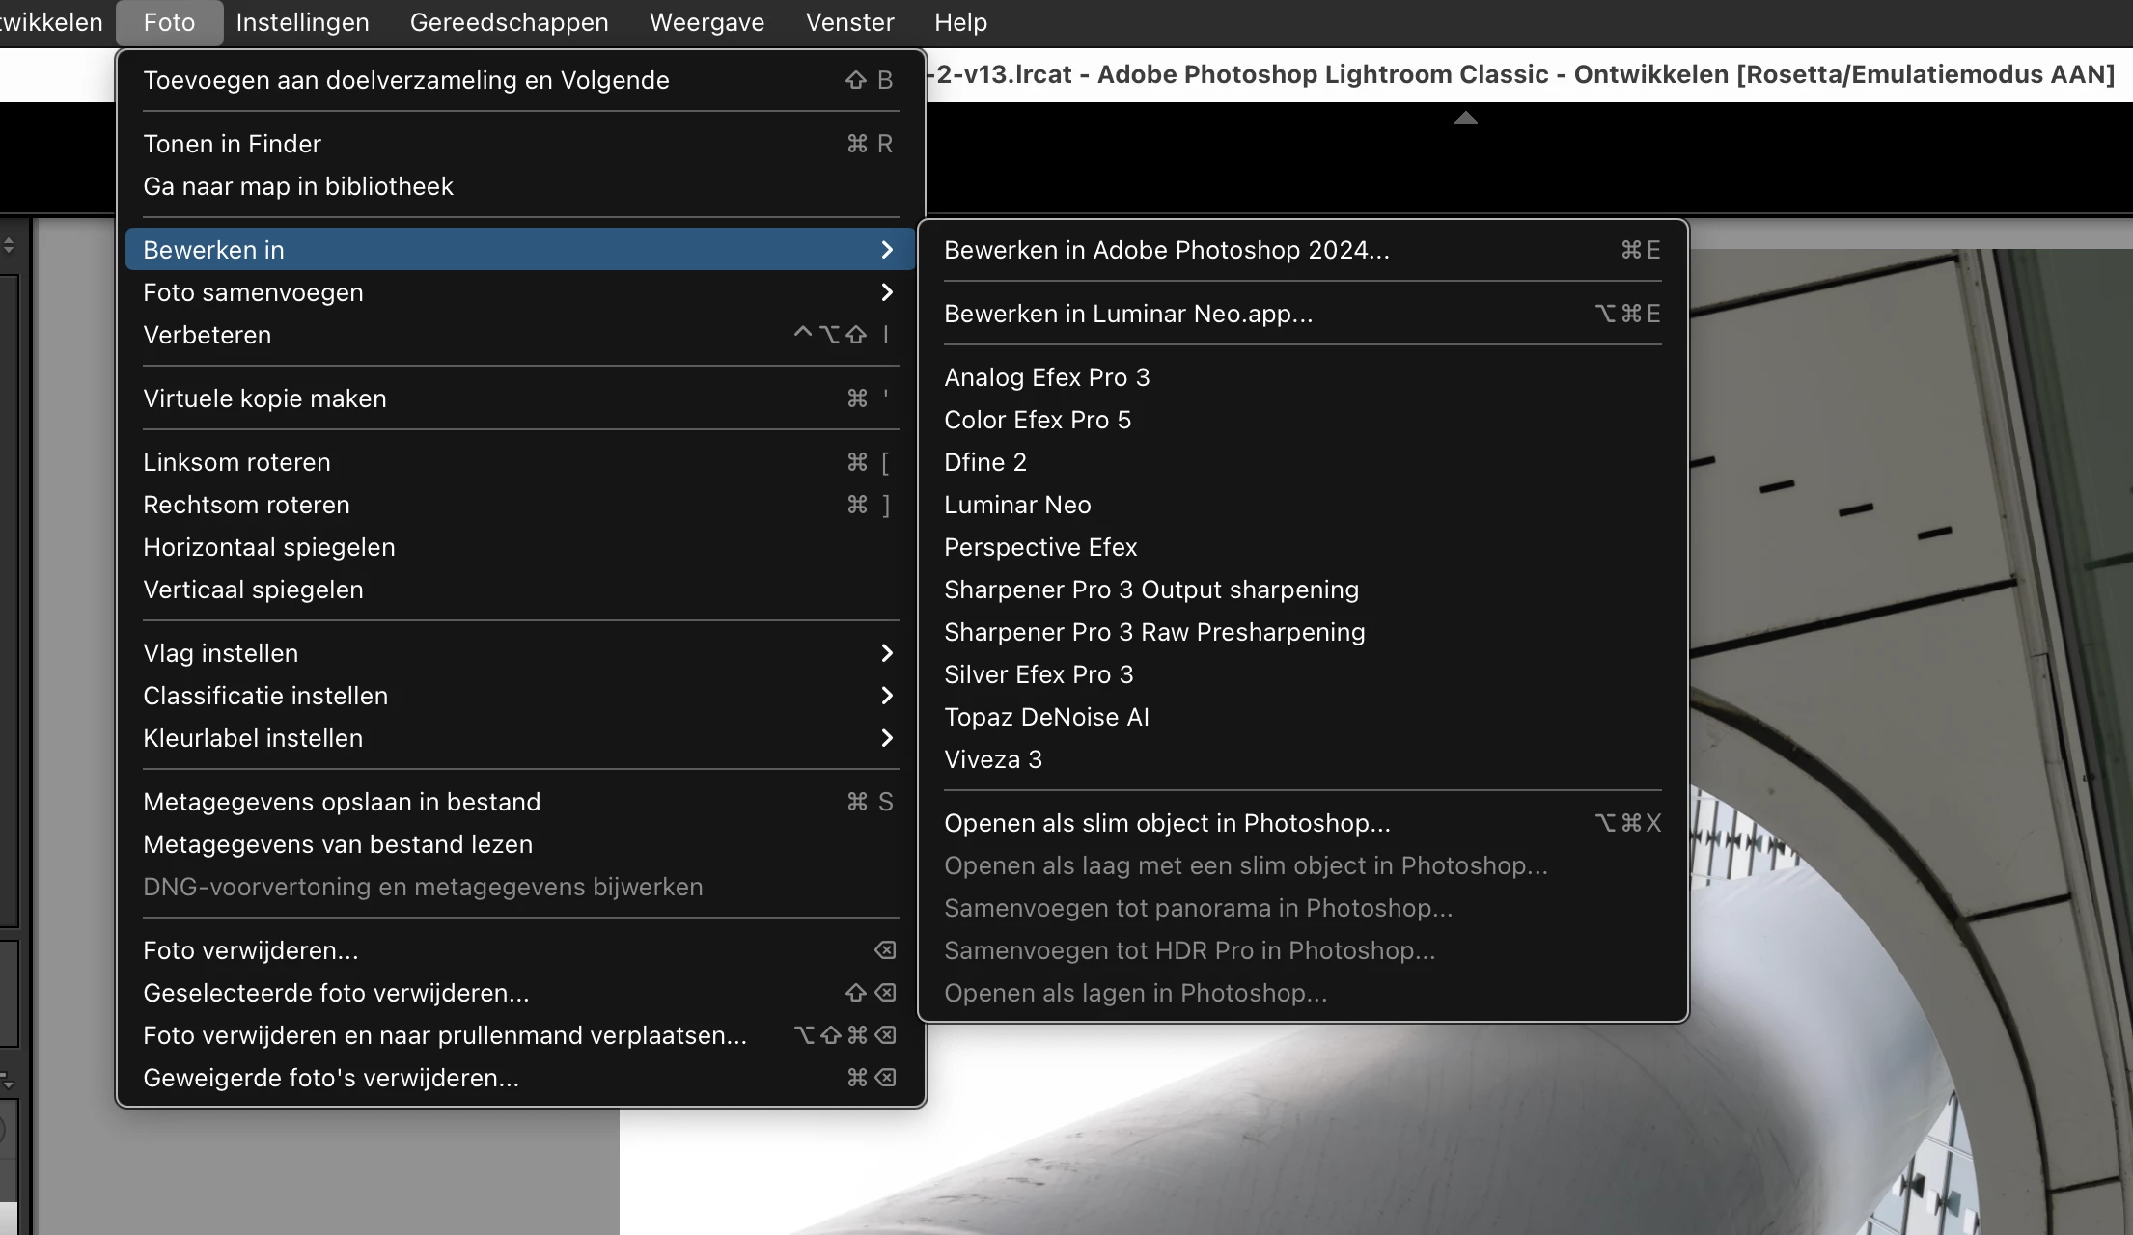Open Bewerken in Adobe Photoshop 2024
The image size is (2133, 1235).
[1166, 250]
